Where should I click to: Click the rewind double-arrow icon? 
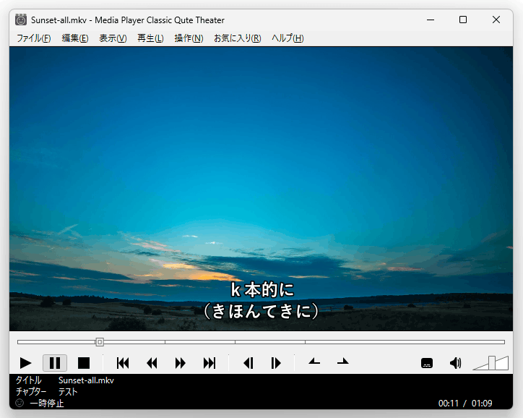[152, 363]
